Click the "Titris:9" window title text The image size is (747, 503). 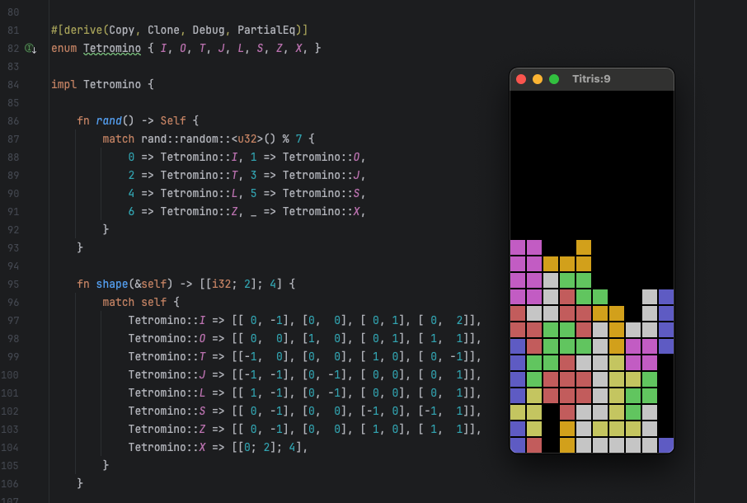tap(591, 79)
